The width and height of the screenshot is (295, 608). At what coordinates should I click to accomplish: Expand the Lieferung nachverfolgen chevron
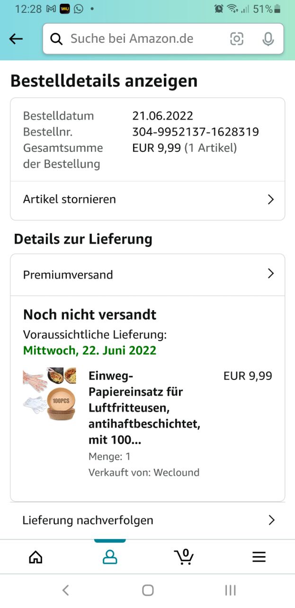pos(271,520)
